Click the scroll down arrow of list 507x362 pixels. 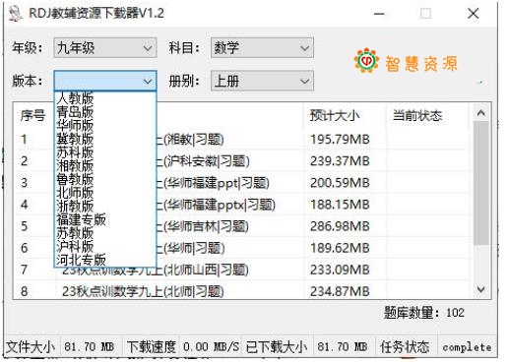(x=481, y=289)
